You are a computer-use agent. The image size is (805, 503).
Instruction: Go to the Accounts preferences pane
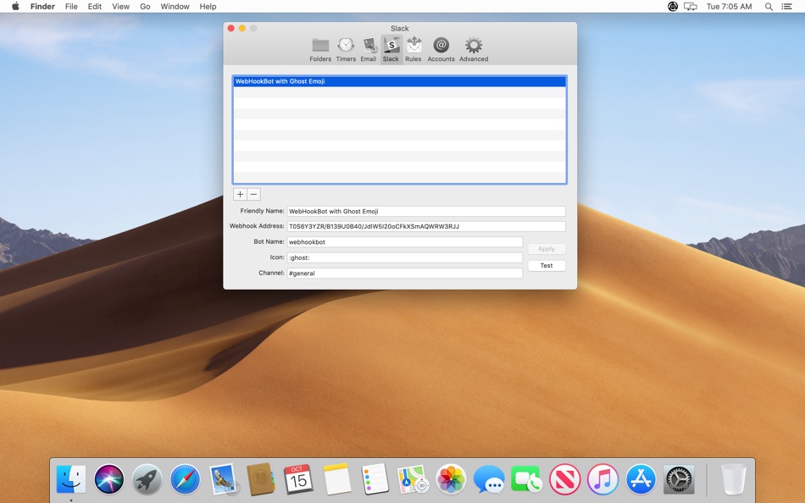click(441, 50)
